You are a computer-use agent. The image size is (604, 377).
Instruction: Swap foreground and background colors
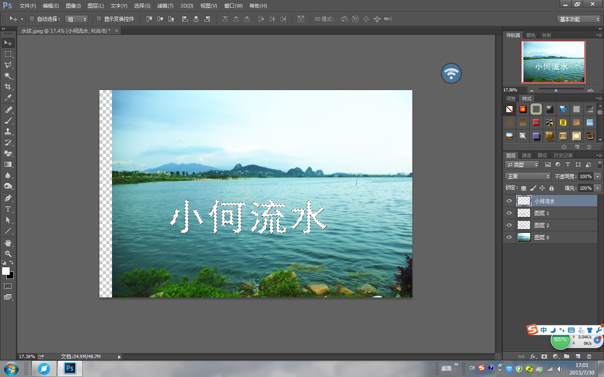11,263
